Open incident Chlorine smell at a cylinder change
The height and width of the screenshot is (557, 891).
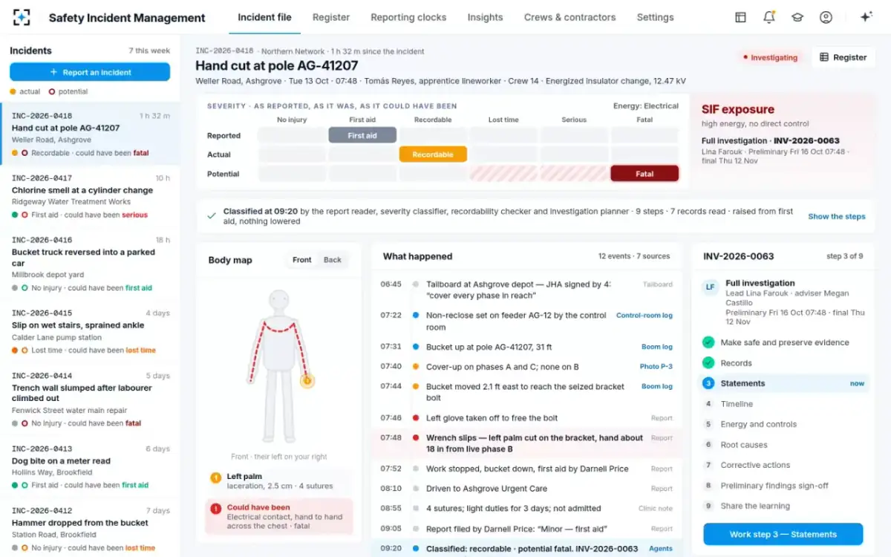(x=90, y=196)
